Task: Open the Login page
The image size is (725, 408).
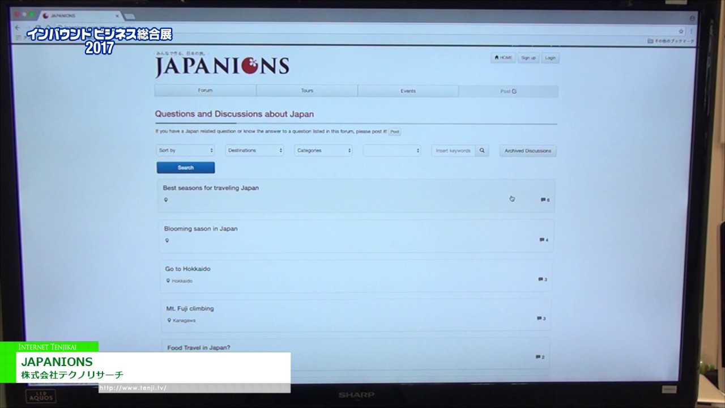Action: click(x=550, y=58)
